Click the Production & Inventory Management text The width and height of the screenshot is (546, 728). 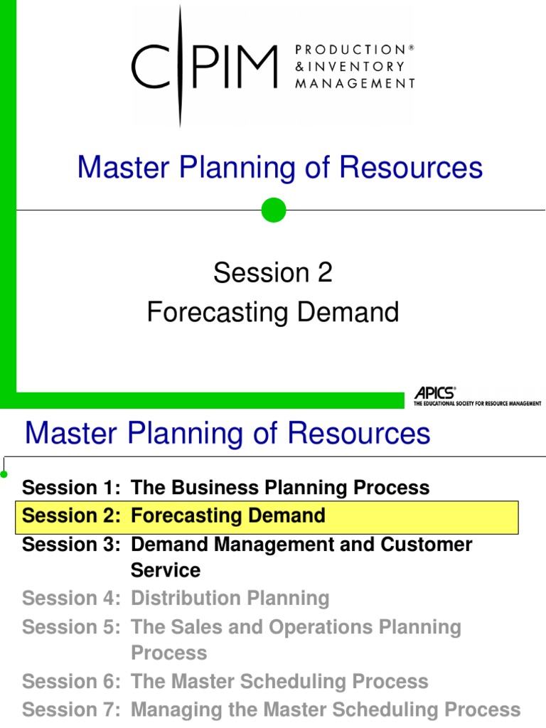coord(353,67)
